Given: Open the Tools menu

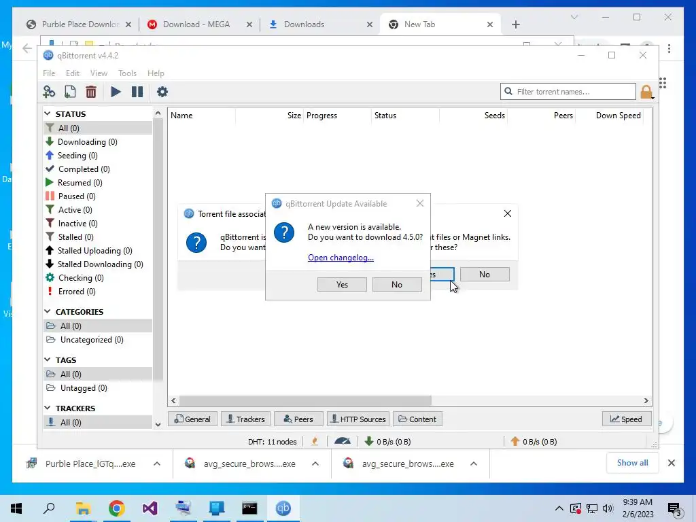Looking at the screenshot, I should pyautogui.click(x=127, y=73).
